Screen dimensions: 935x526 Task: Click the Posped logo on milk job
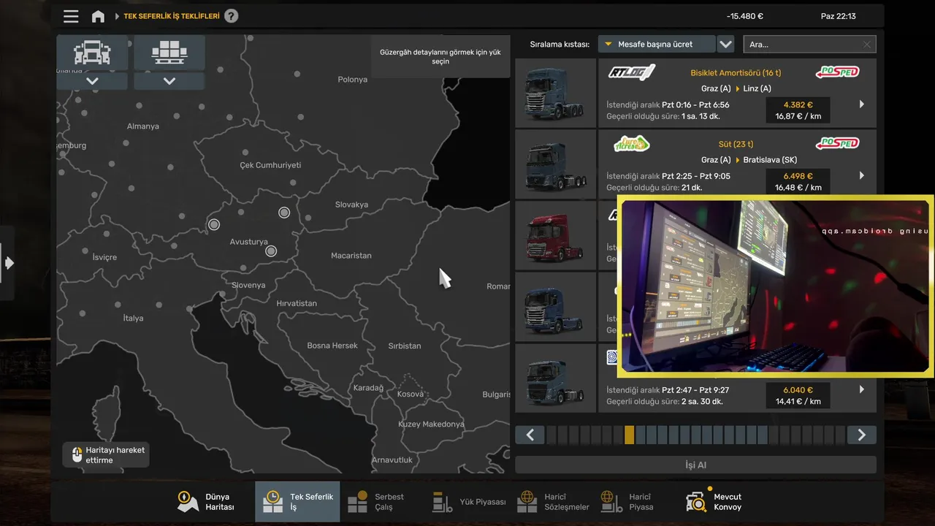[837, 143]
